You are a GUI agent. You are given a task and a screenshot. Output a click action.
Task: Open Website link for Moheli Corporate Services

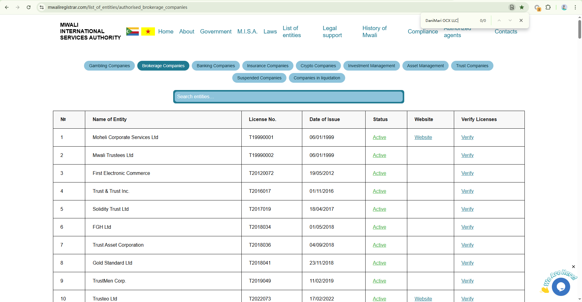[423, 137]
